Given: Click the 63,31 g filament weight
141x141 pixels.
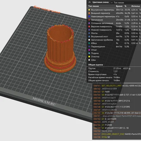Looking at the screenshot, I should [x=127, y=68].
